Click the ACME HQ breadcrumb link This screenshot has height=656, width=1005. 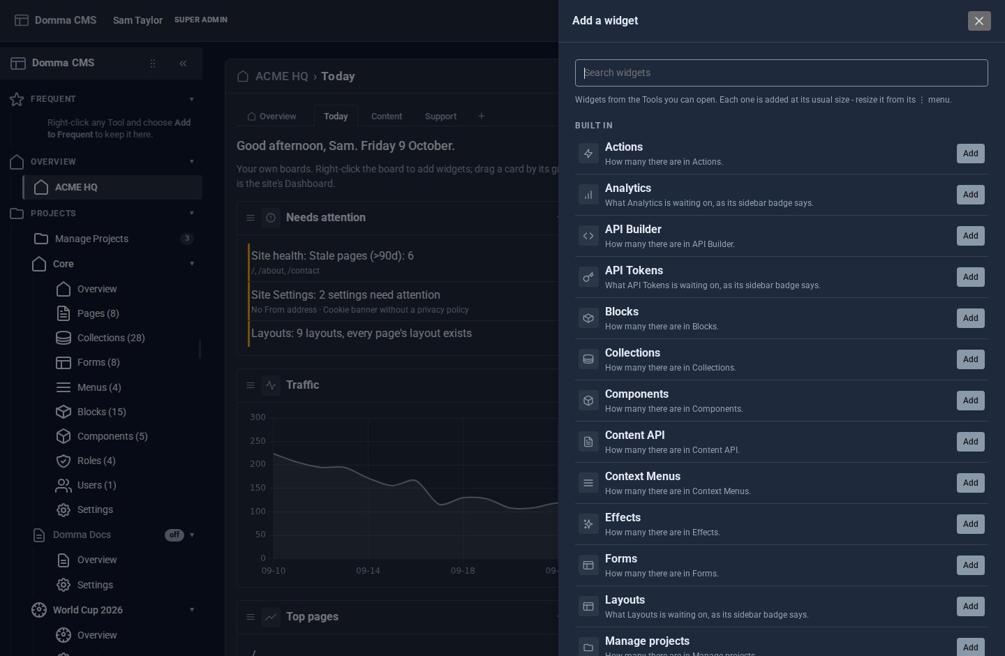pyautogui.click(x=281, y=77)
